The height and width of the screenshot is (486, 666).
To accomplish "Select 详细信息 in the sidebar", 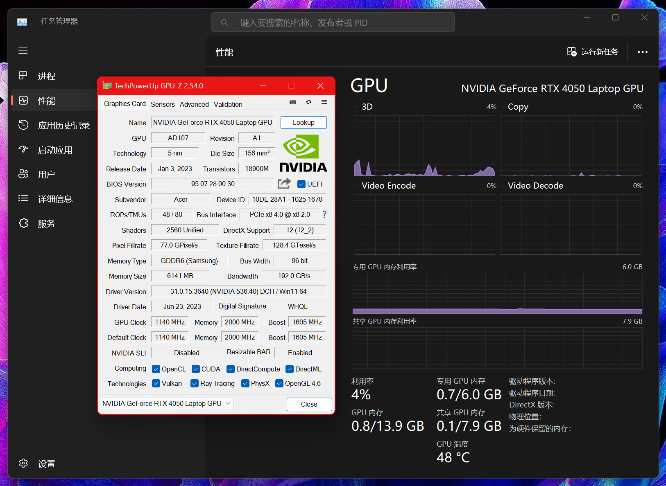I will click(x=54, y=199).
